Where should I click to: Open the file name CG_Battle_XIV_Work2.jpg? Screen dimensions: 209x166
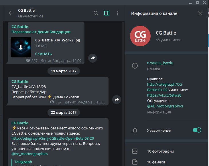point(58,40)
